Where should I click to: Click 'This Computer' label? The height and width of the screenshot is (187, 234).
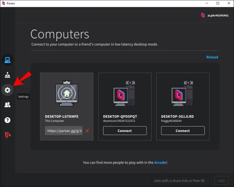[x=55, y=121]
